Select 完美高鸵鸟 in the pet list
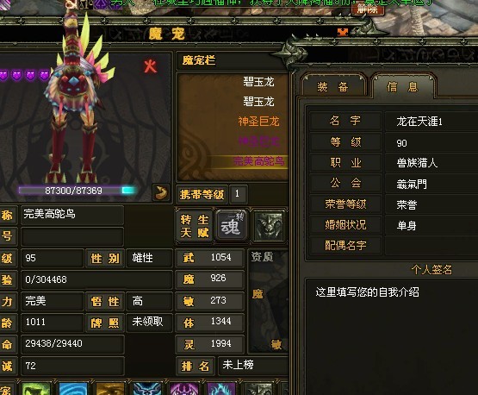This screenshot has height=395, width=478. click(258, 161)
